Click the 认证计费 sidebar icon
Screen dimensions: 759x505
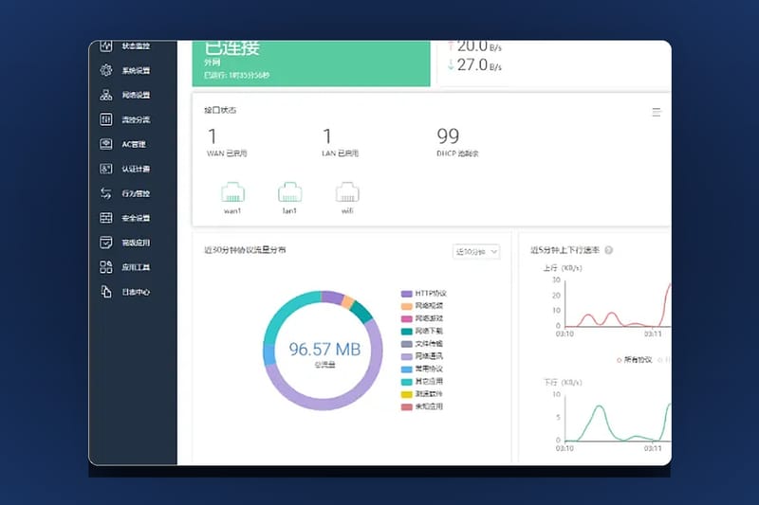106,169
